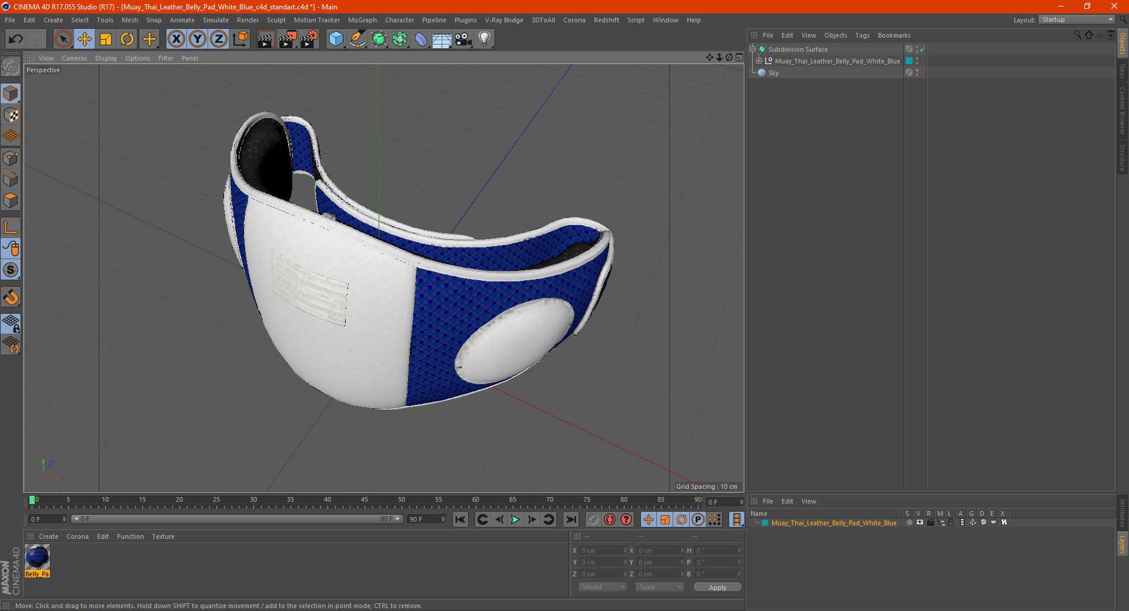
Task: Open the MoGraph array objects icon
Action: pos(400,39)
